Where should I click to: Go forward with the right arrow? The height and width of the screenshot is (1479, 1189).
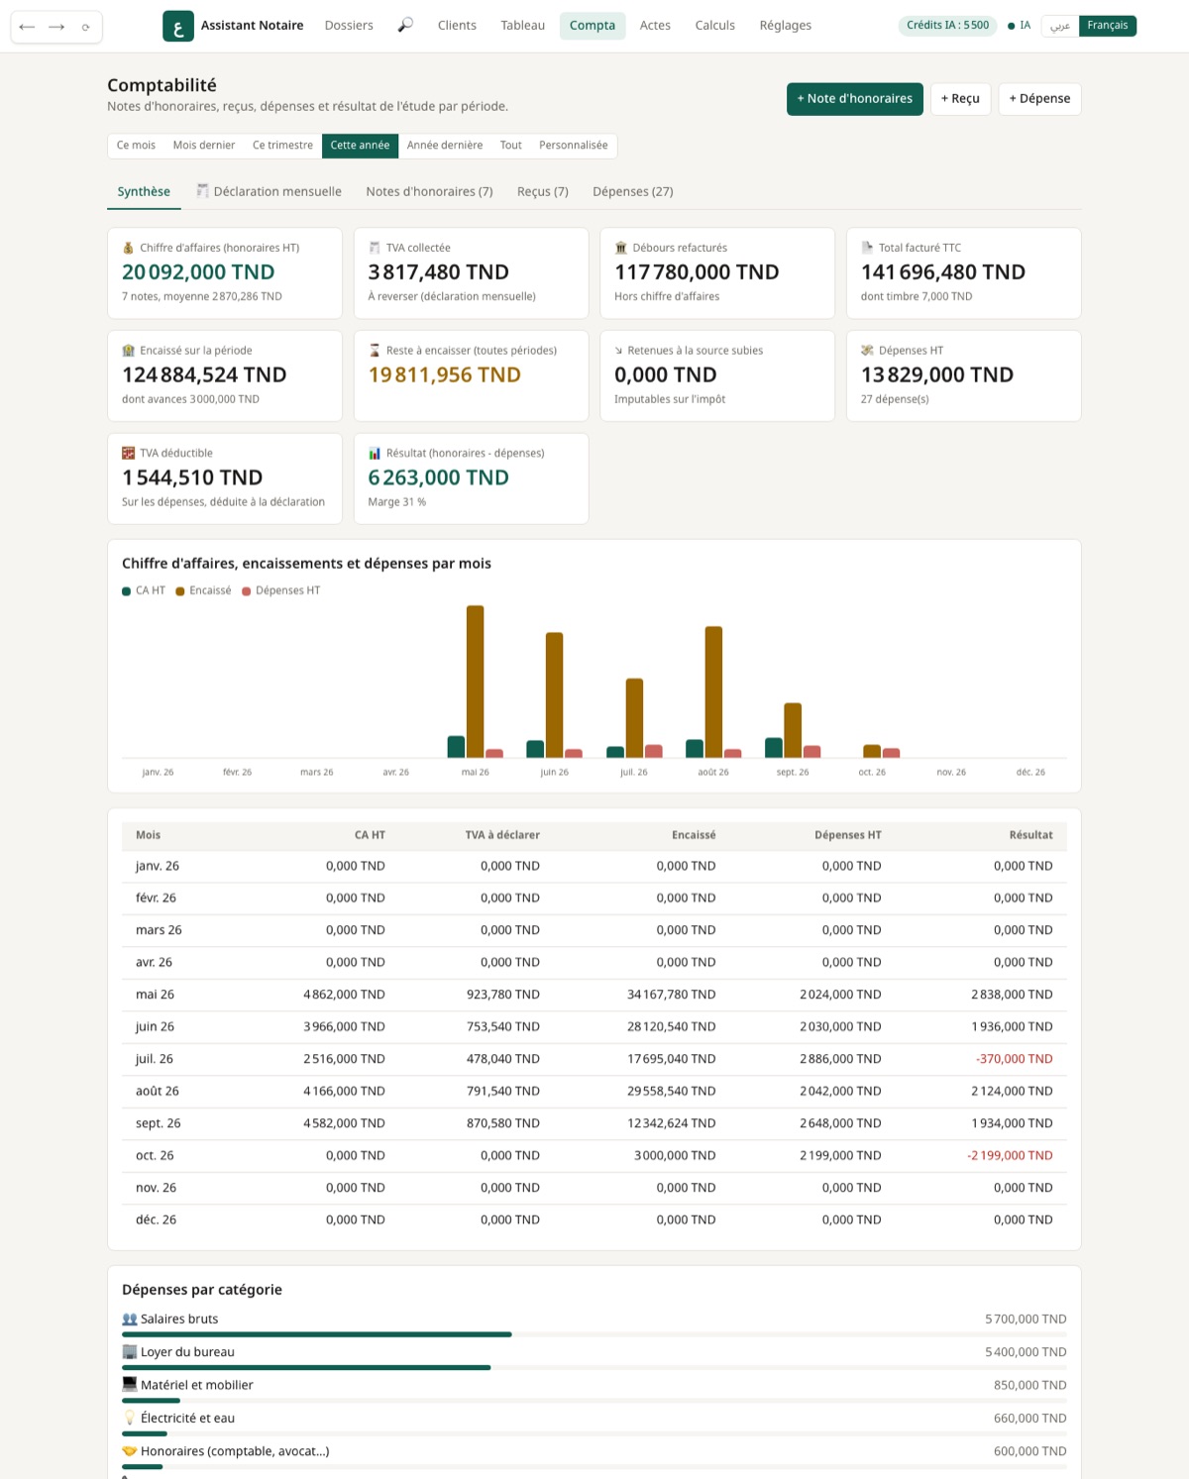click(56, 27)
